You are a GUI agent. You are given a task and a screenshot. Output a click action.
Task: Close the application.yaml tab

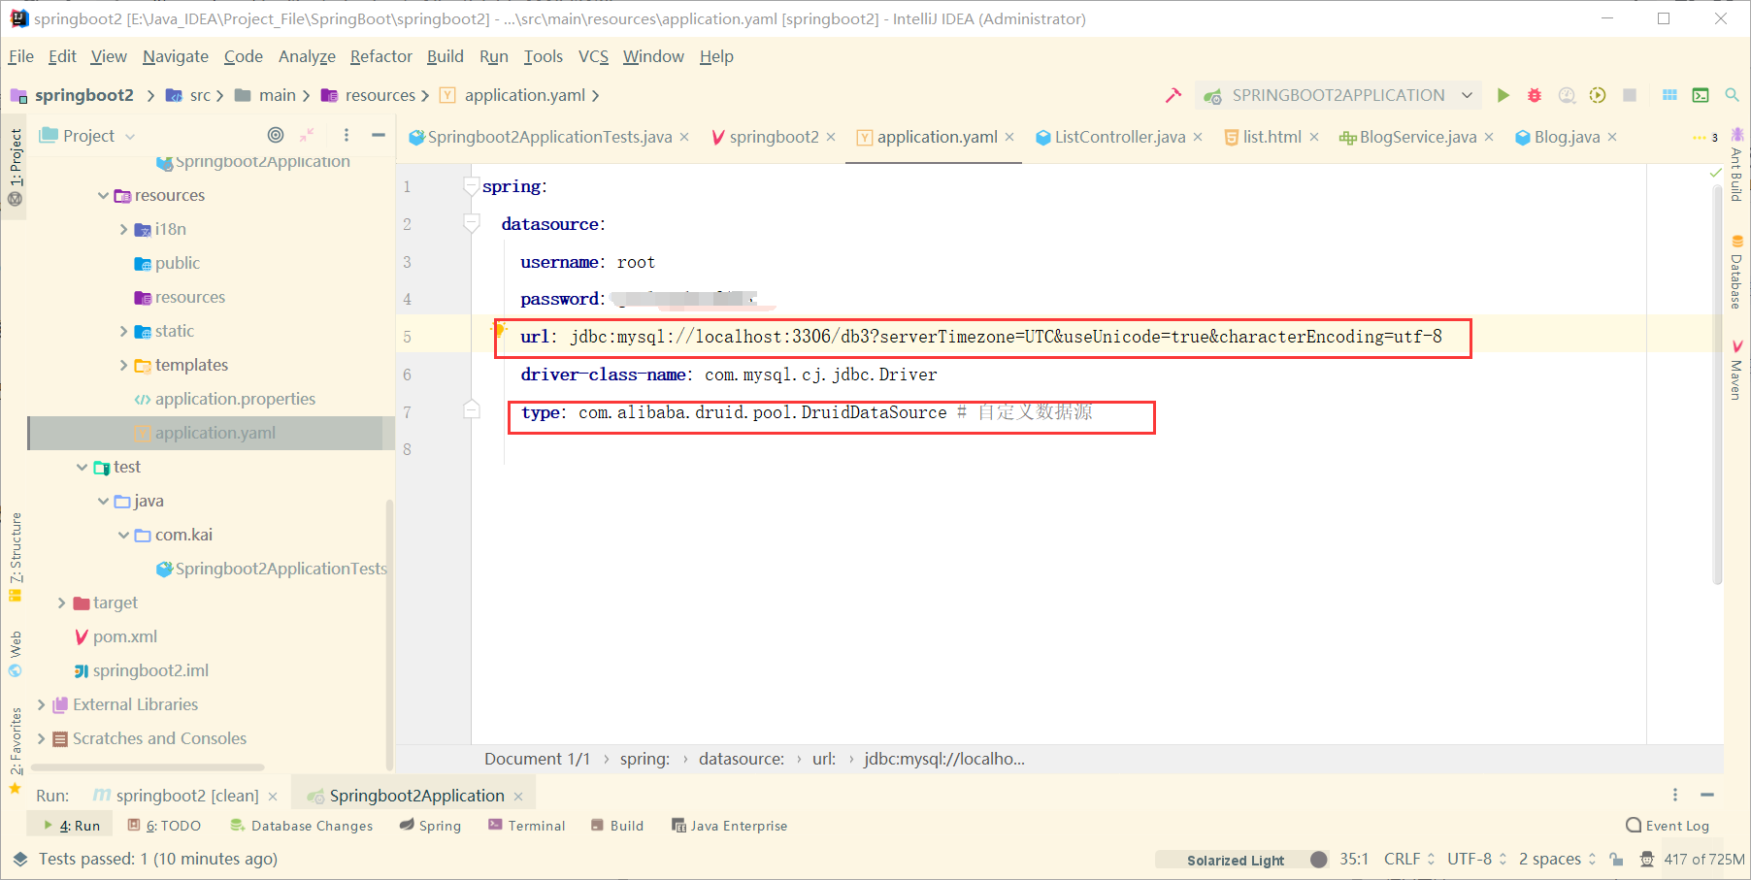1009,137
